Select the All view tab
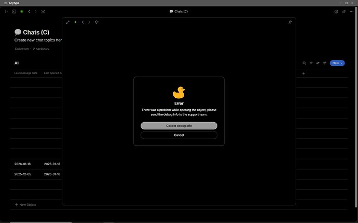The height and width of the screenshot is (223, 358). tap(17, 63)
